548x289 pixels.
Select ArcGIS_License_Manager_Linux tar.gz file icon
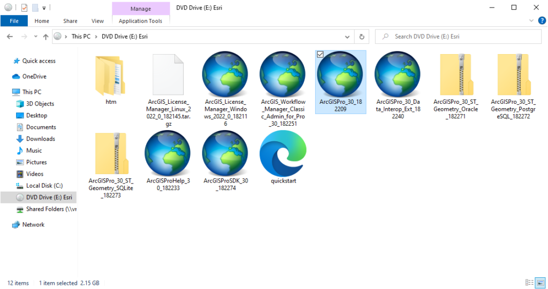coord(168,75)
